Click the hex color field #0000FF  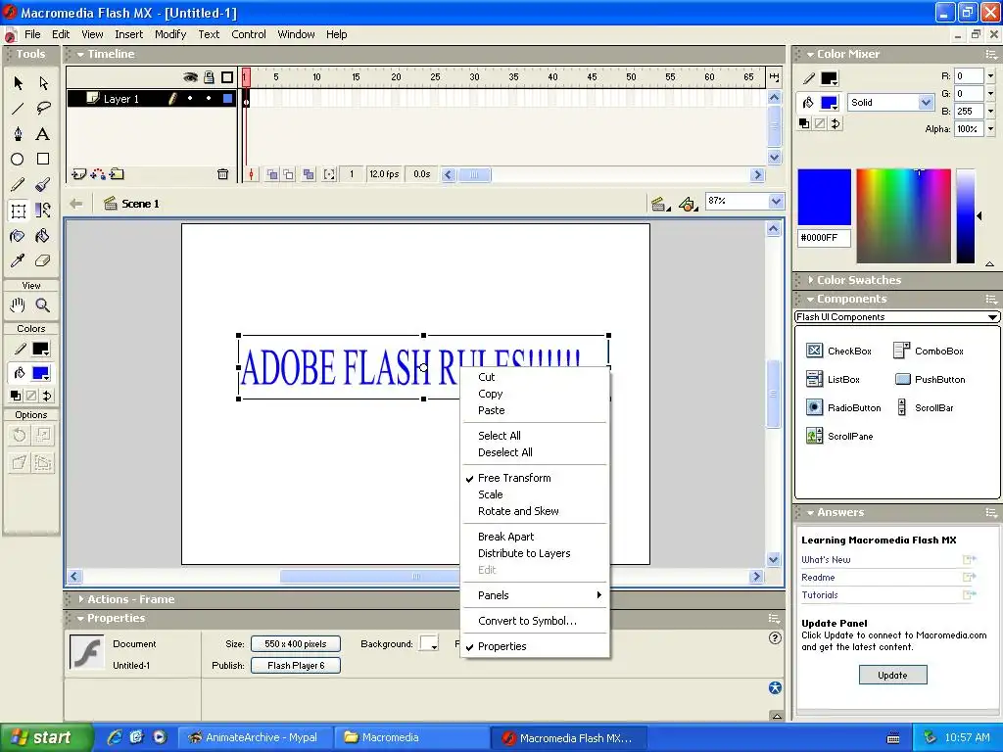pyautogui.click(x=824, y=238)
